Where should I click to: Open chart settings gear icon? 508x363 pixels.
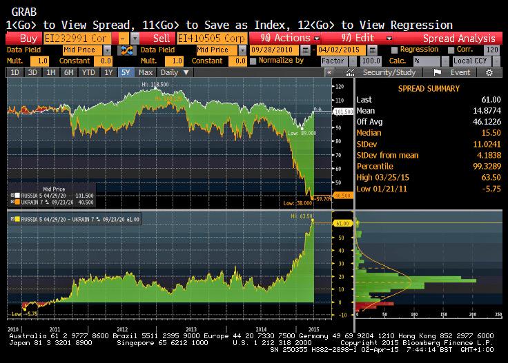pyautogui.click(x=489, y=73)
